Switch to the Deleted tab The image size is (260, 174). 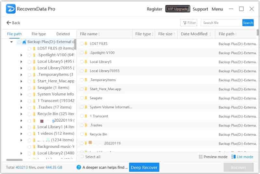point(63,34)
